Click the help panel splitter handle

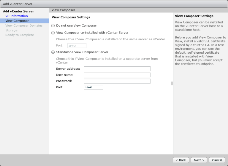pos(172,83)
